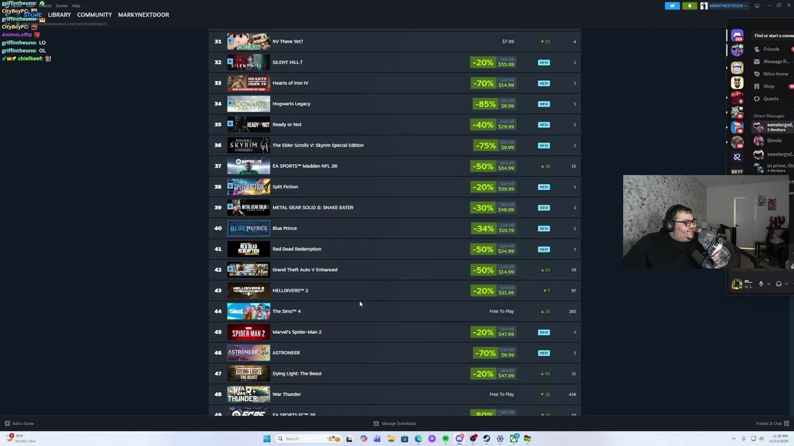
Task: Click Red Dead Redemption -50% price block
Action: click(x=493, y=249)
